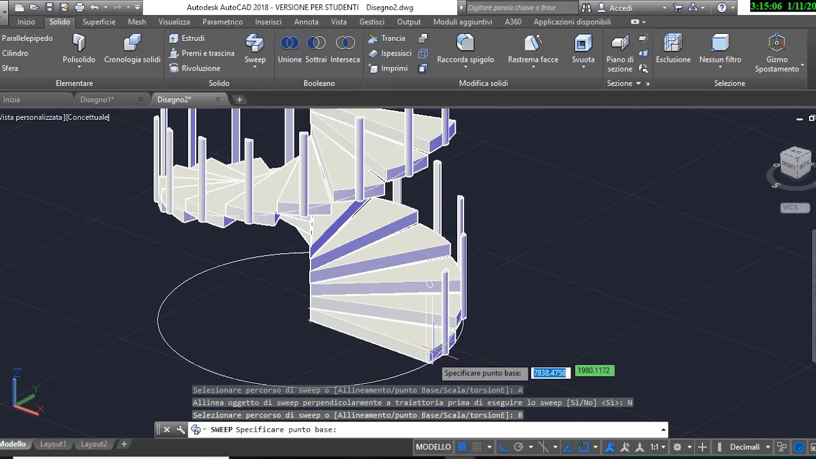Click the Rastrema facce icon

533,43
